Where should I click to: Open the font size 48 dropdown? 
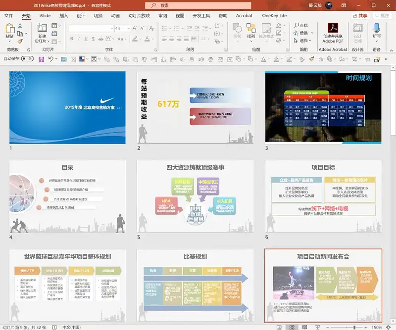(x=129, y=29)
